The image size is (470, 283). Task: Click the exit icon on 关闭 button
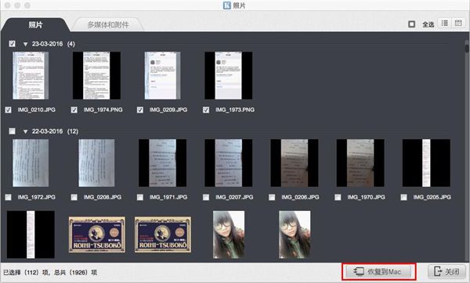[x=438, y=271]
